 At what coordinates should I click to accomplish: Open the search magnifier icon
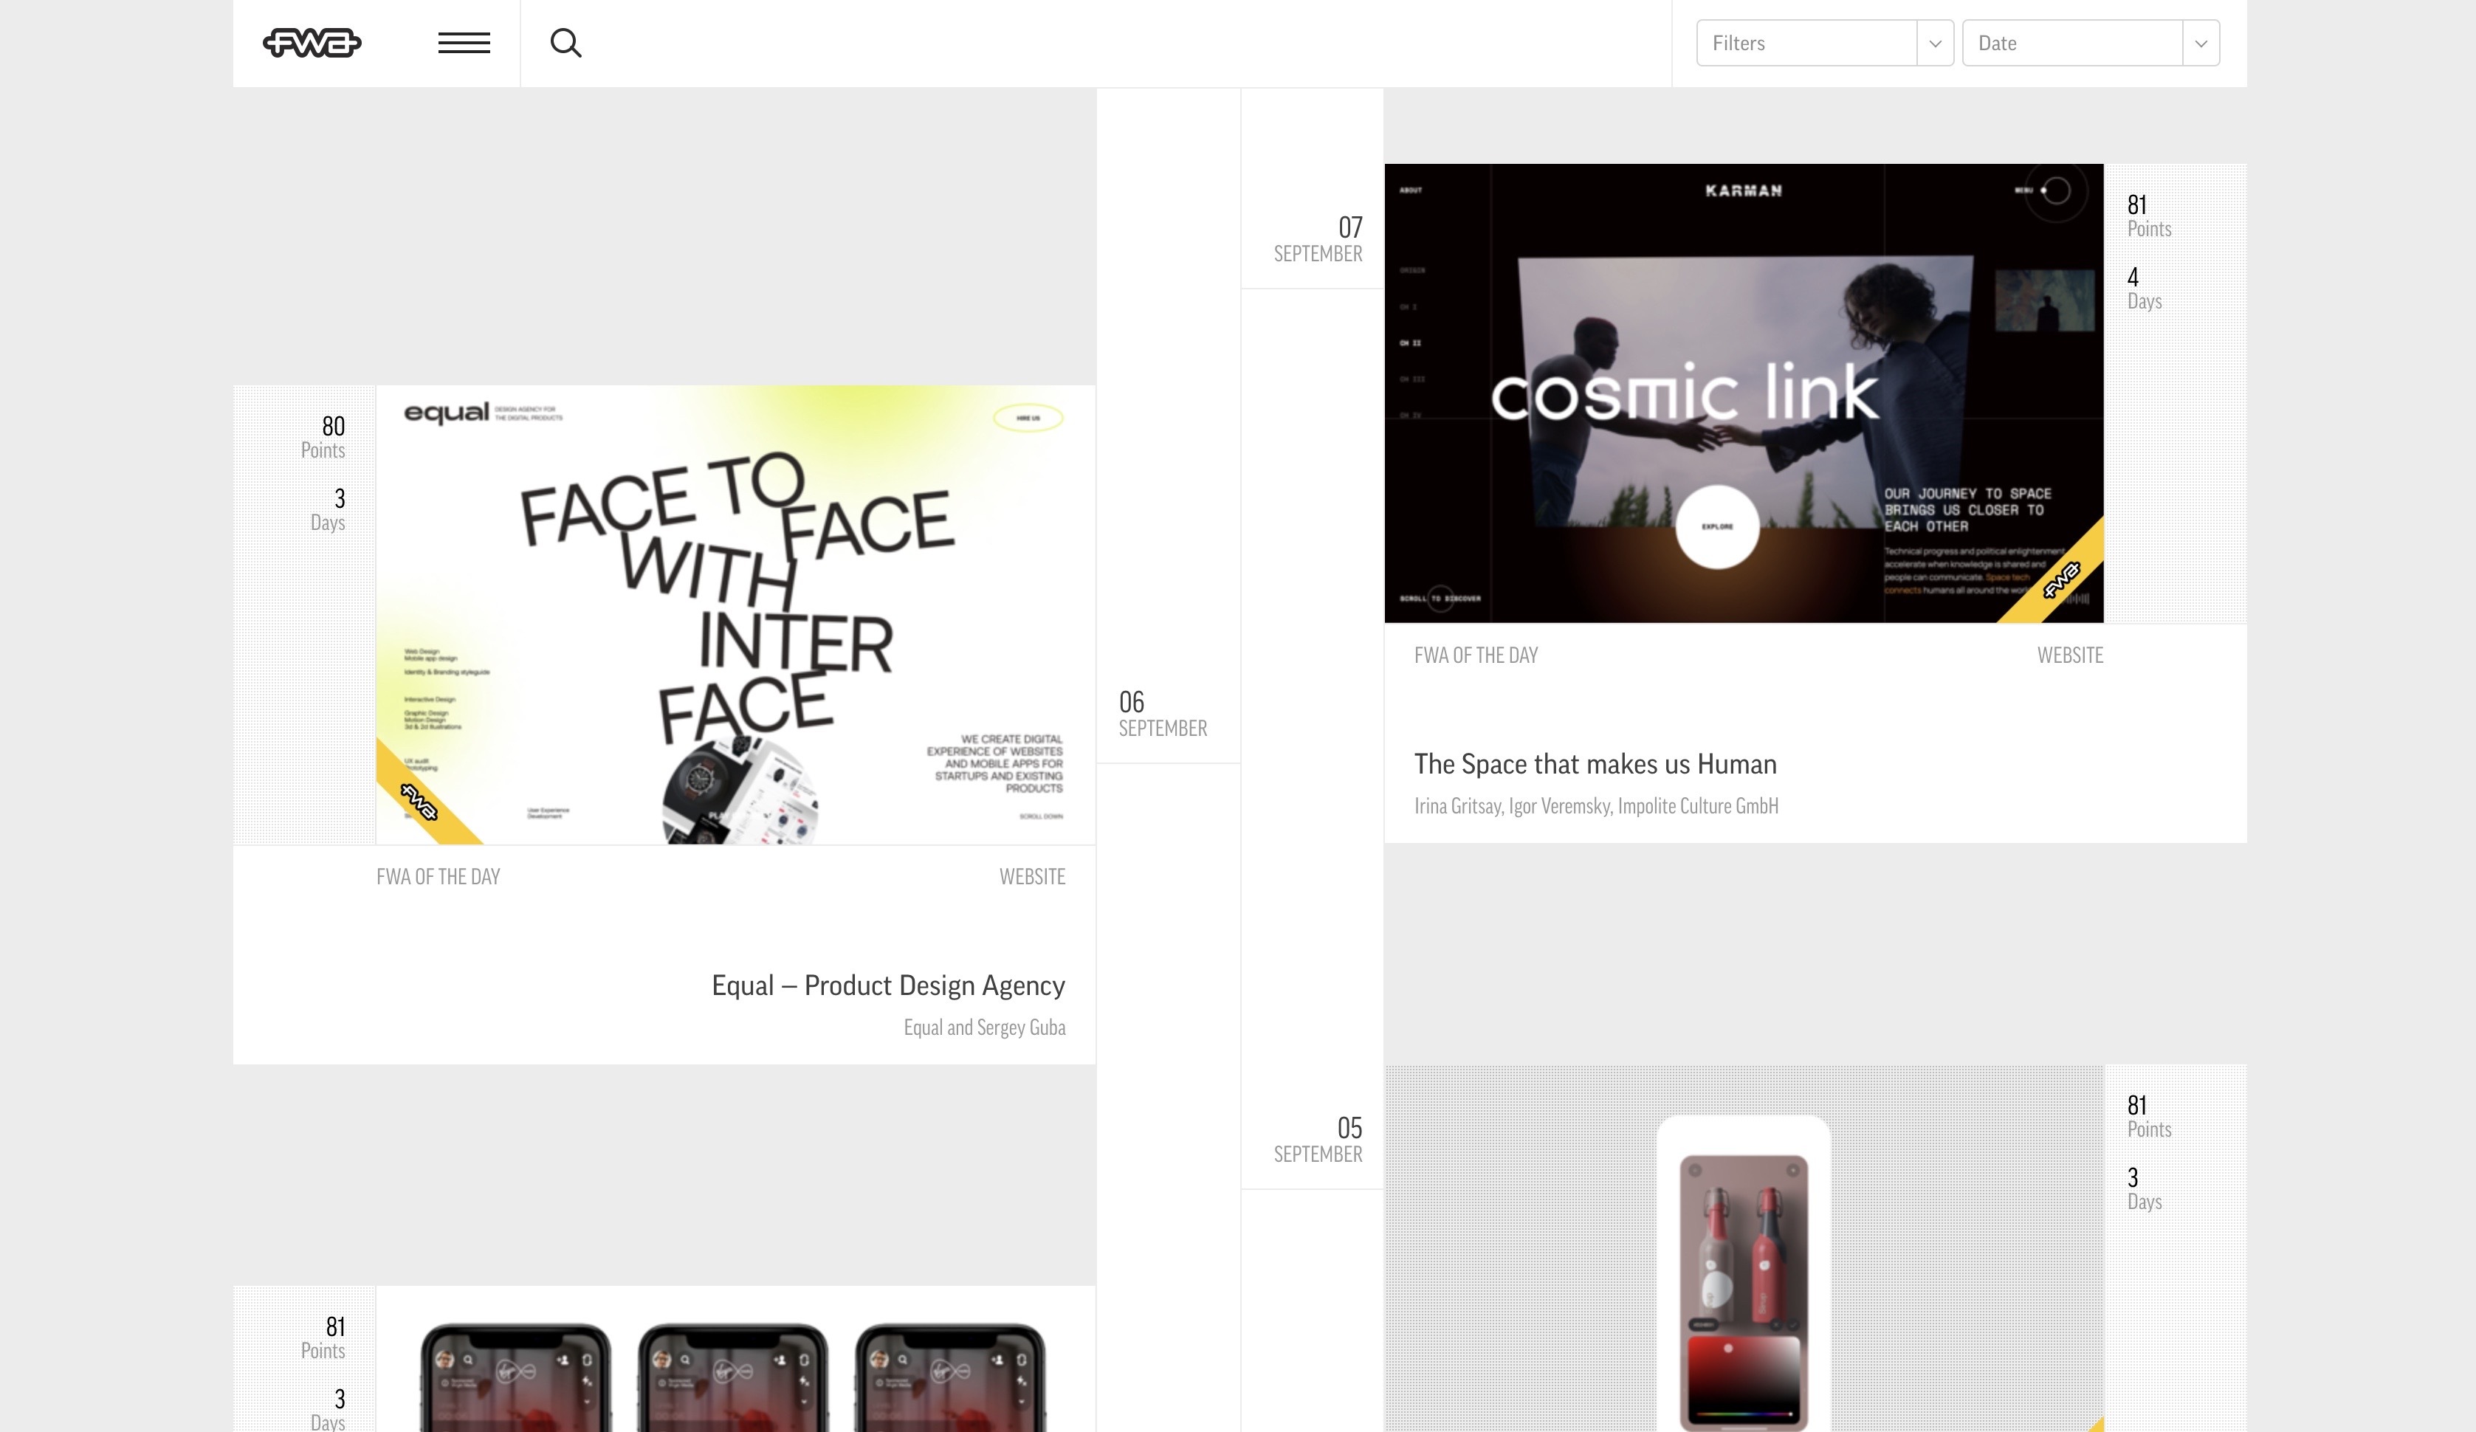point(566,44)
